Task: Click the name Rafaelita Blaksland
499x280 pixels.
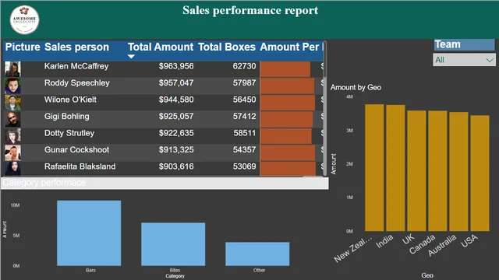Action: point(80,166)
